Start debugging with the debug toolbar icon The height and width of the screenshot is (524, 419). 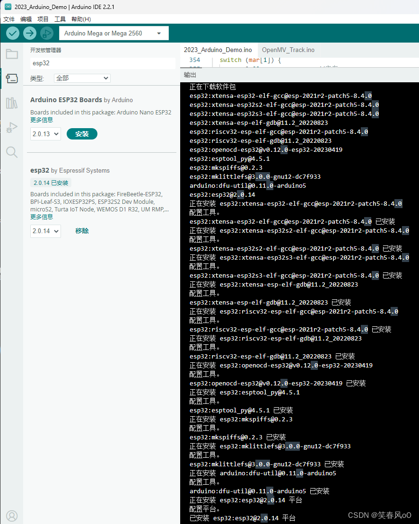click(x=47, y=33)
